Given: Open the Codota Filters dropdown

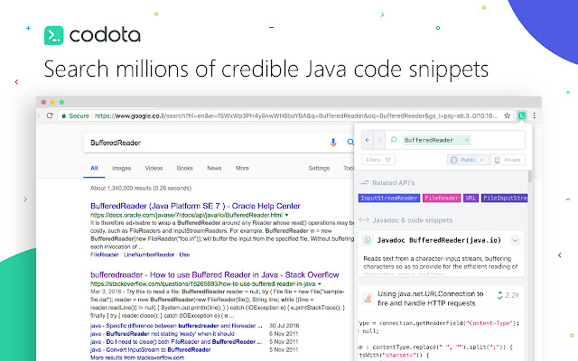Looking at the screenshot, I should [x=378, y=160].
